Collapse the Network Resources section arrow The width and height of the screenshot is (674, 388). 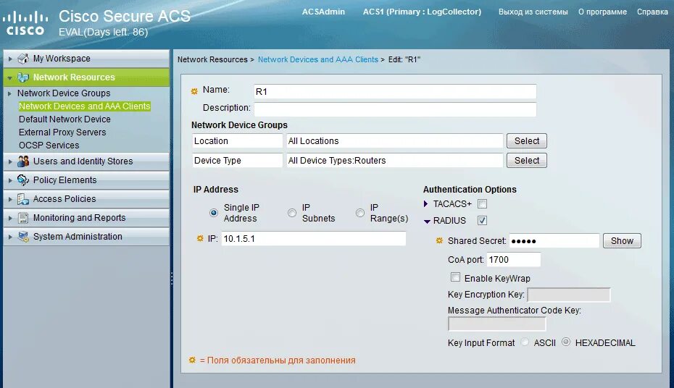[10, 78]
